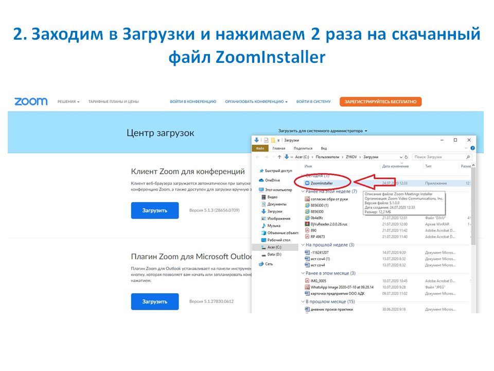Select the ZoomInstaller file icon
The image size is (494, 371).
(x=307, y=183)
